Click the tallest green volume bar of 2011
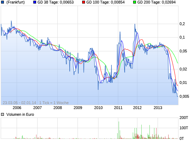This screenshot has height=142, width=193. click(x=119, y=130)
